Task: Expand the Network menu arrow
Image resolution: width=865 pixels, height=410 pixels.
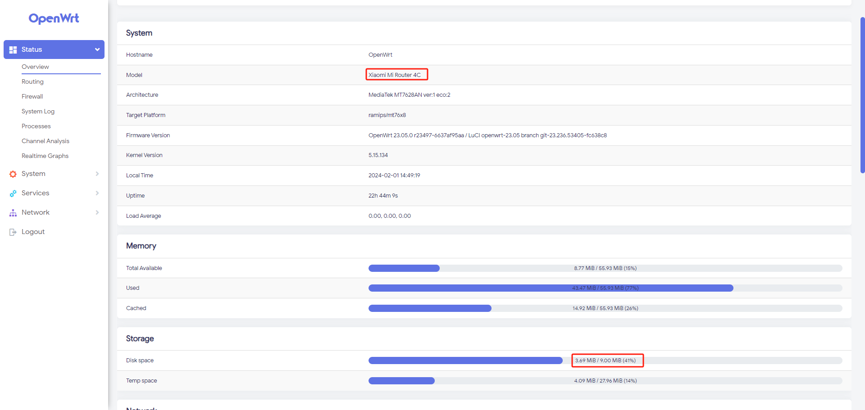Action: click(97, 212)
